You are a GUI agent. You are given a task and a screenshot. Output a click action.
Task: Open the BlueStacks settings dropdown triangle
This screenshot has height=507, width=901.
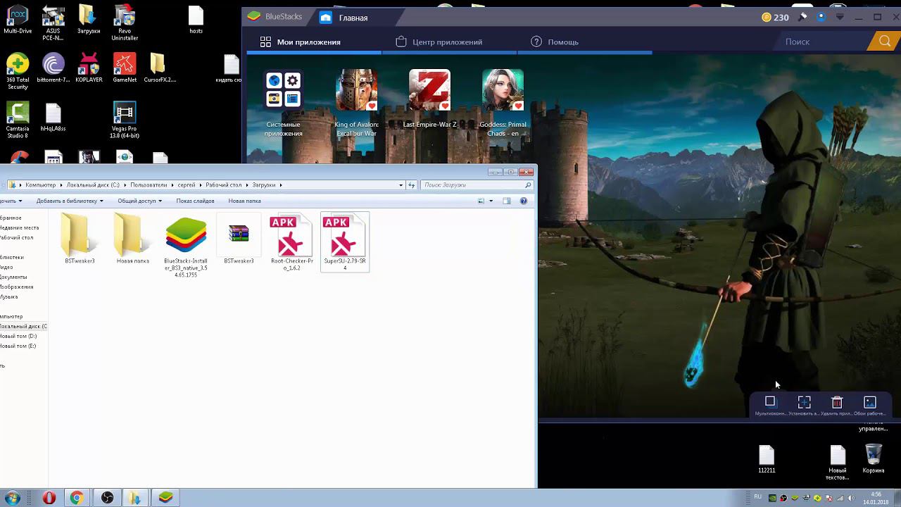coord(840,17)
